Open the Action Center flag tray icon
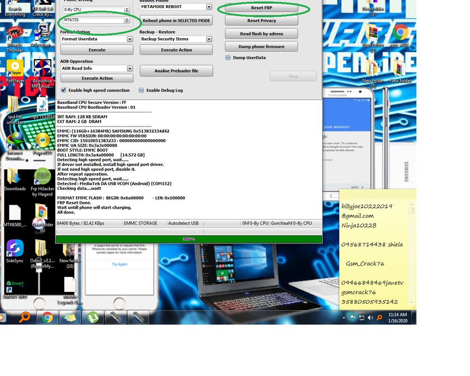This screenshot has width=470, height=376. tap(352, 318)
